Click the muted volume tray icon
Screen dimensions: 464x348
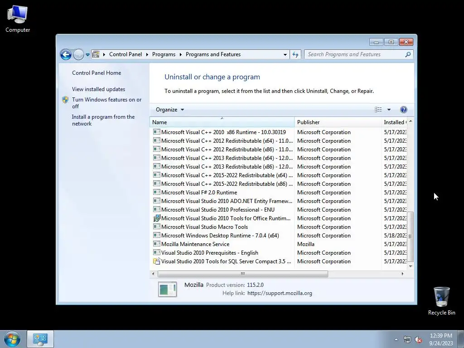pyautogui.click(x=418, y=339)
